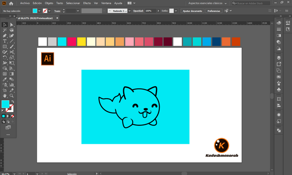Select the Scale tool
292x175 pixels.
coord(11,57)
